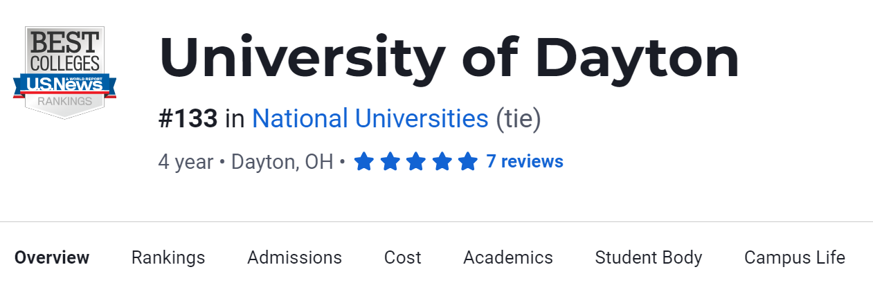Switch to the Student Body tab
Image resolution: width=873 pixels, height=283 pixels.
pyautogui.click(x=648, y=258)
